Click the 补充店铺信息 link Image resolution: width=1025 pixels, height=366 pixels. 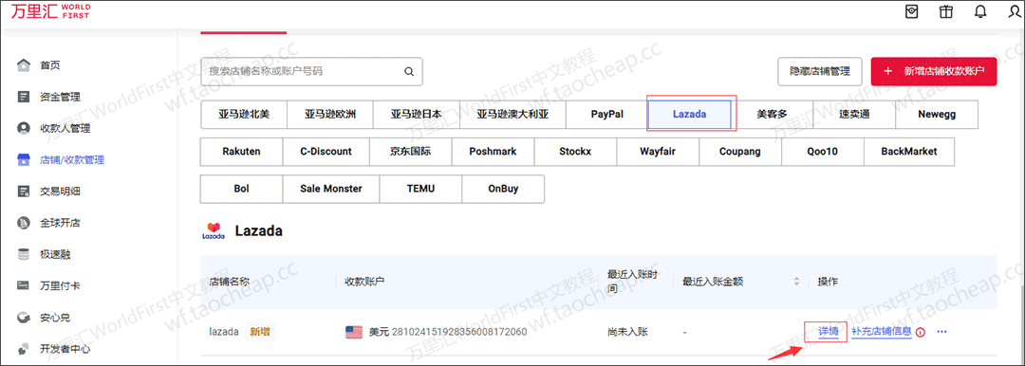click(x=881, y=331)
